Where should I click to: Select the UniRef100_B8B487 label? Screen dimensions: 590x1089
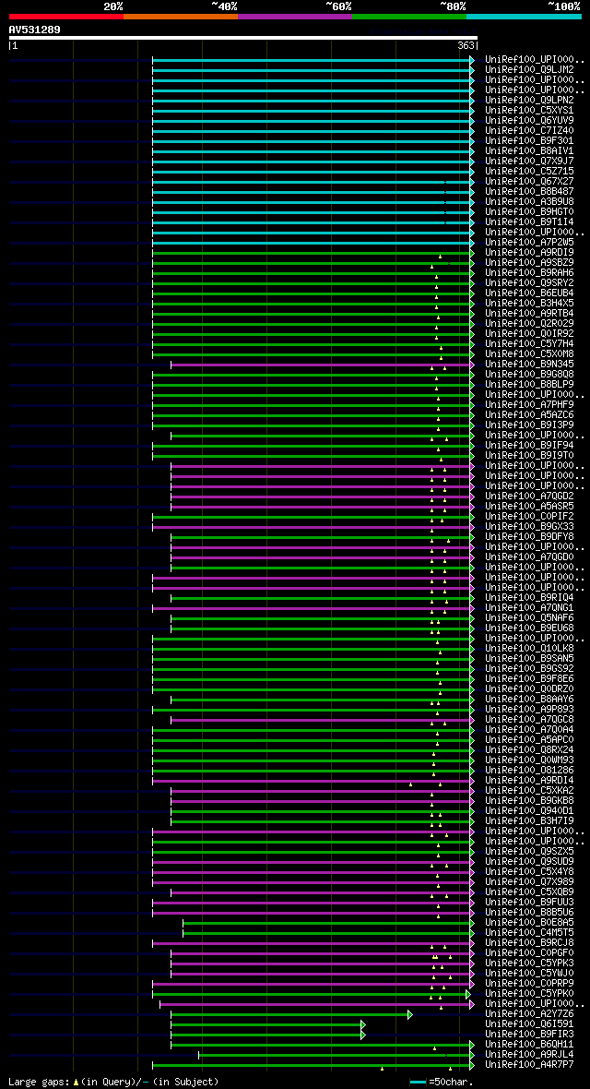pos(529,192)
